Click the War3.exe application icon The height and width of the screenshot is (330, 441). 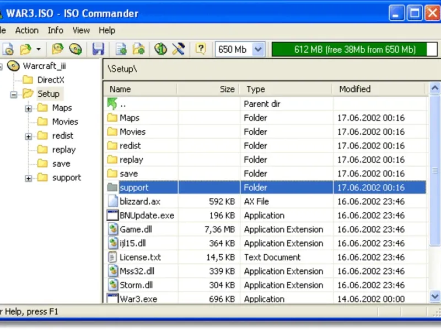tap(112, 298)
